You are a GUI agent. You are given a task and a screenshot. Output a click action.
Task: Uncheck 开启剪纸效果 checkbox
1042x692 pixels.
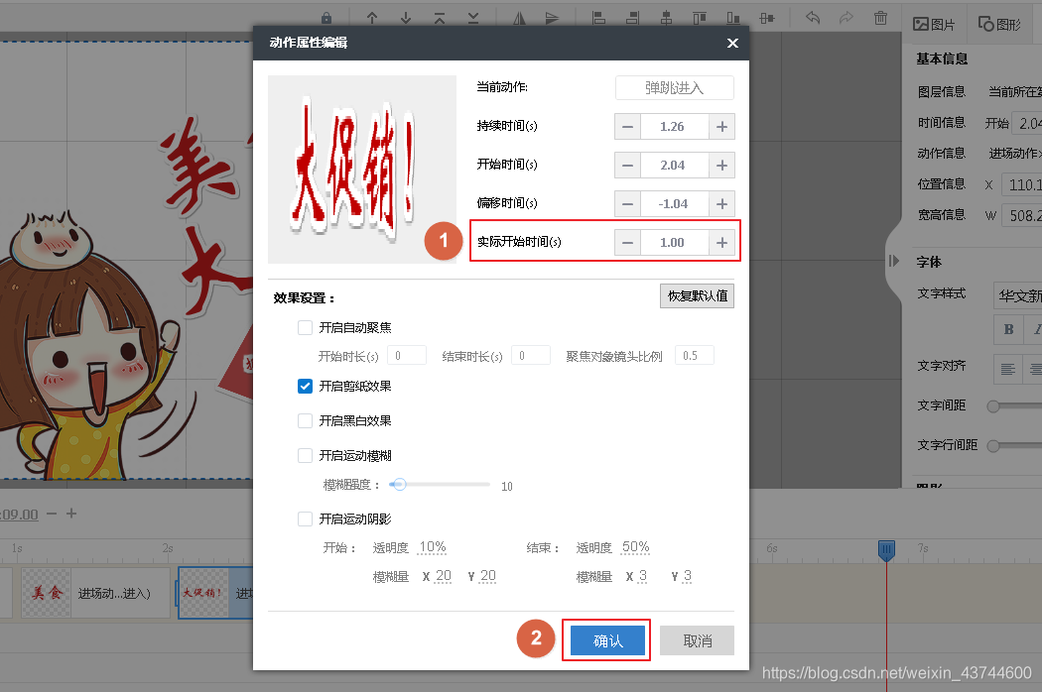pos(305,386)
